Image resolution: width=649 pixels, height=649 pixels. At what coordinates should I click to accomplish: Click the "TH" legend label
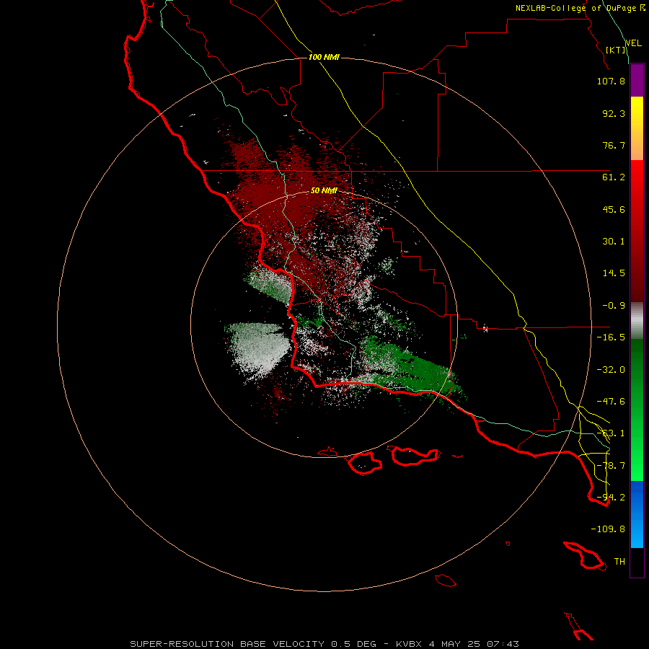tap(619, 562)
